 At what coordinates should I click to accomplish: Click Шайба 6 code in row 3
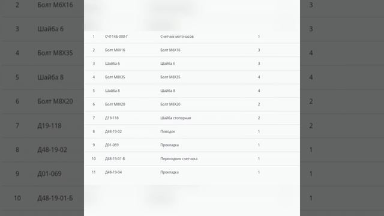click(112, 64)
